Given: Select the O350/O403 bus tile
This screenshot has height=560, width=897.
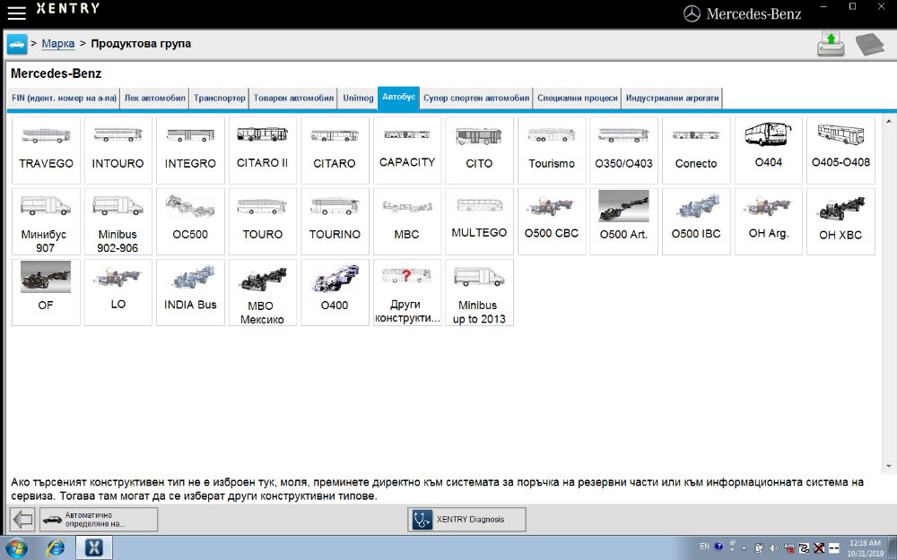Looking at the screenshot, I should (623, 151).
